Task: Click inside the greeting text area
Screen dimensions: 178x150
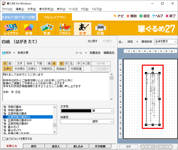Action: 56,86
